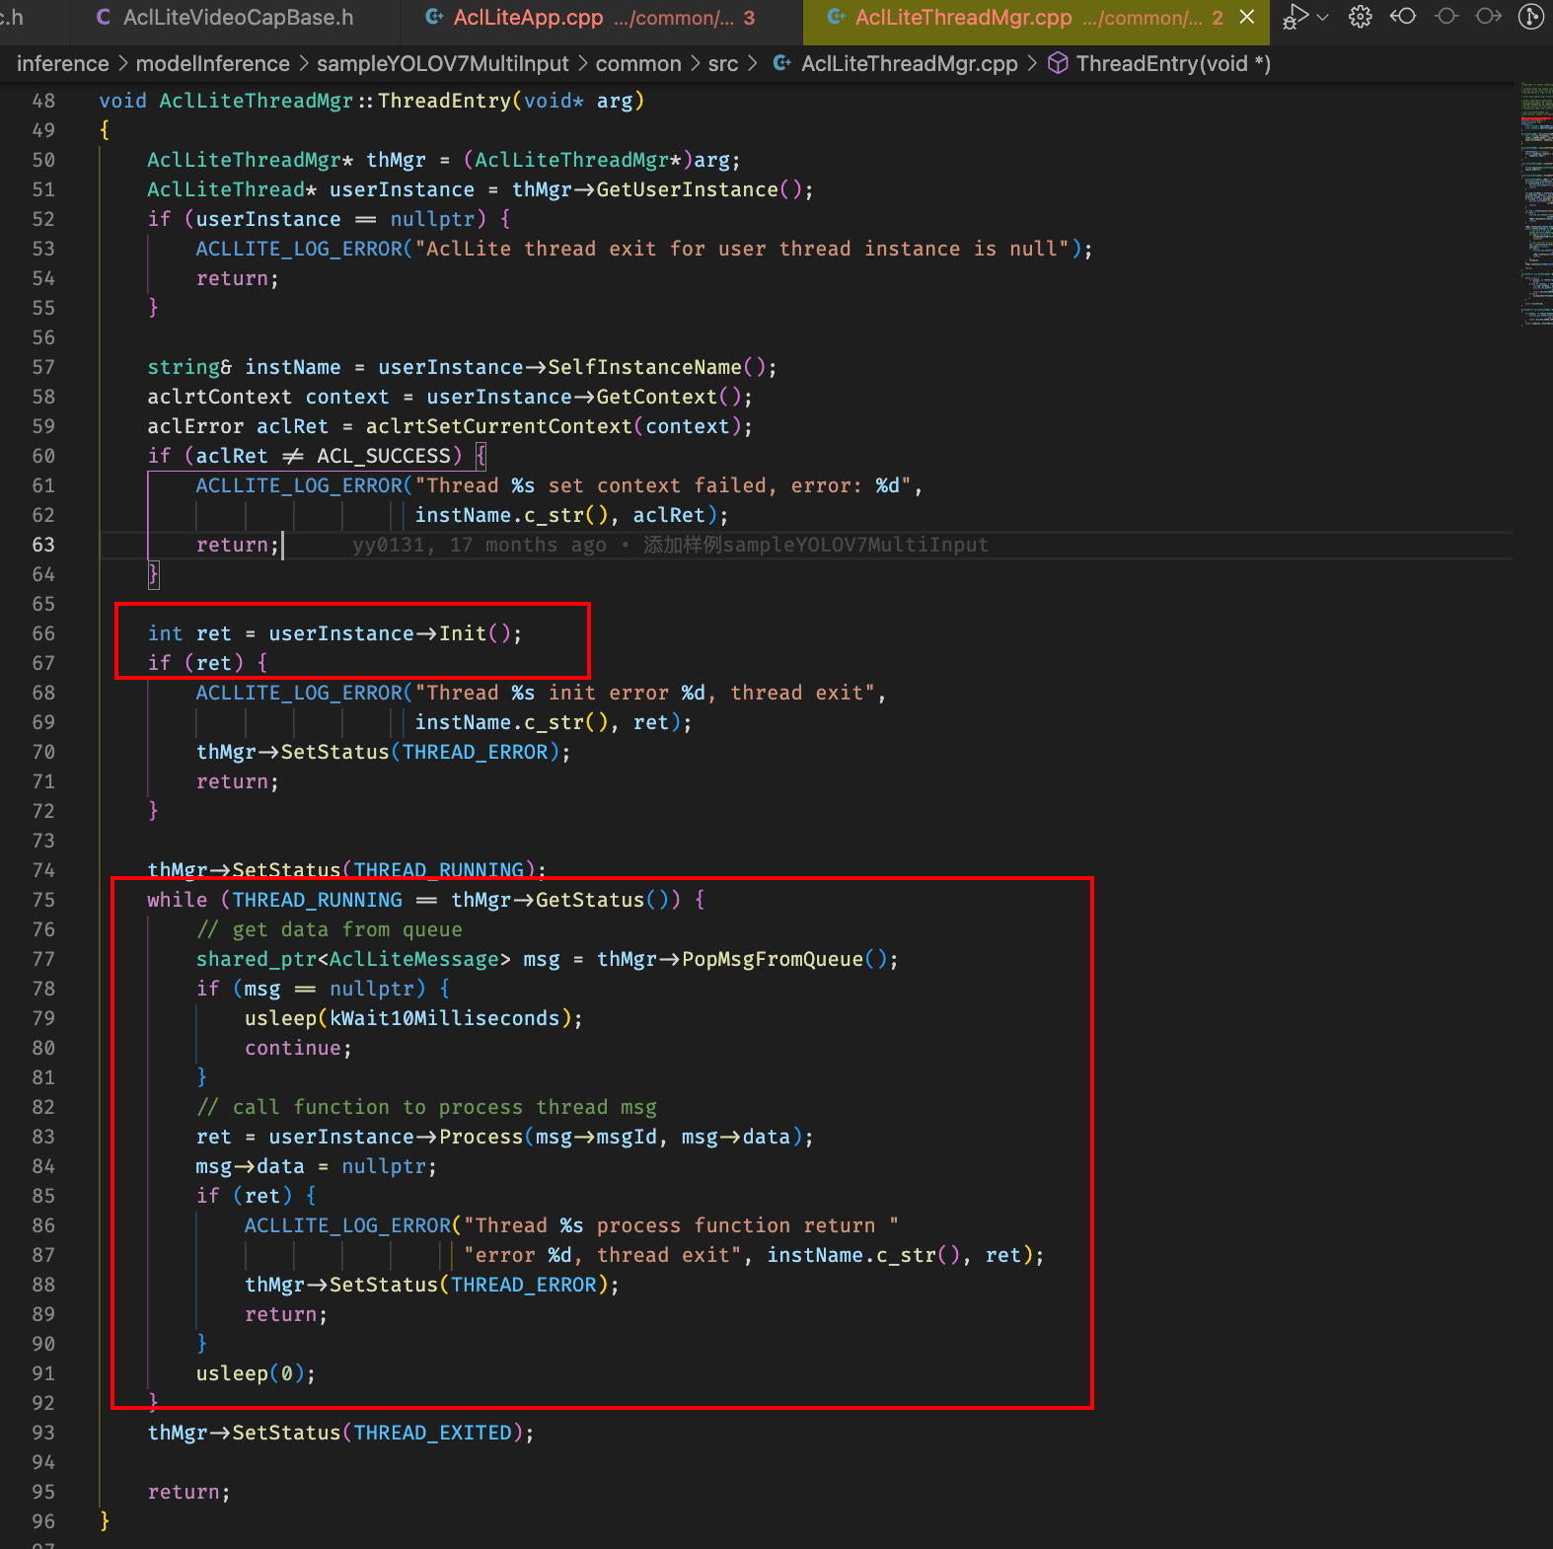Click 'ACLLITE_LOG_ERROR' on line 53

click(299, 249)
